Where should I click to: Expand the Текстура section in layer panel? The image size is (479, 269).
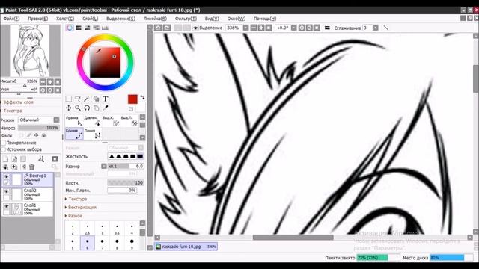12,111
